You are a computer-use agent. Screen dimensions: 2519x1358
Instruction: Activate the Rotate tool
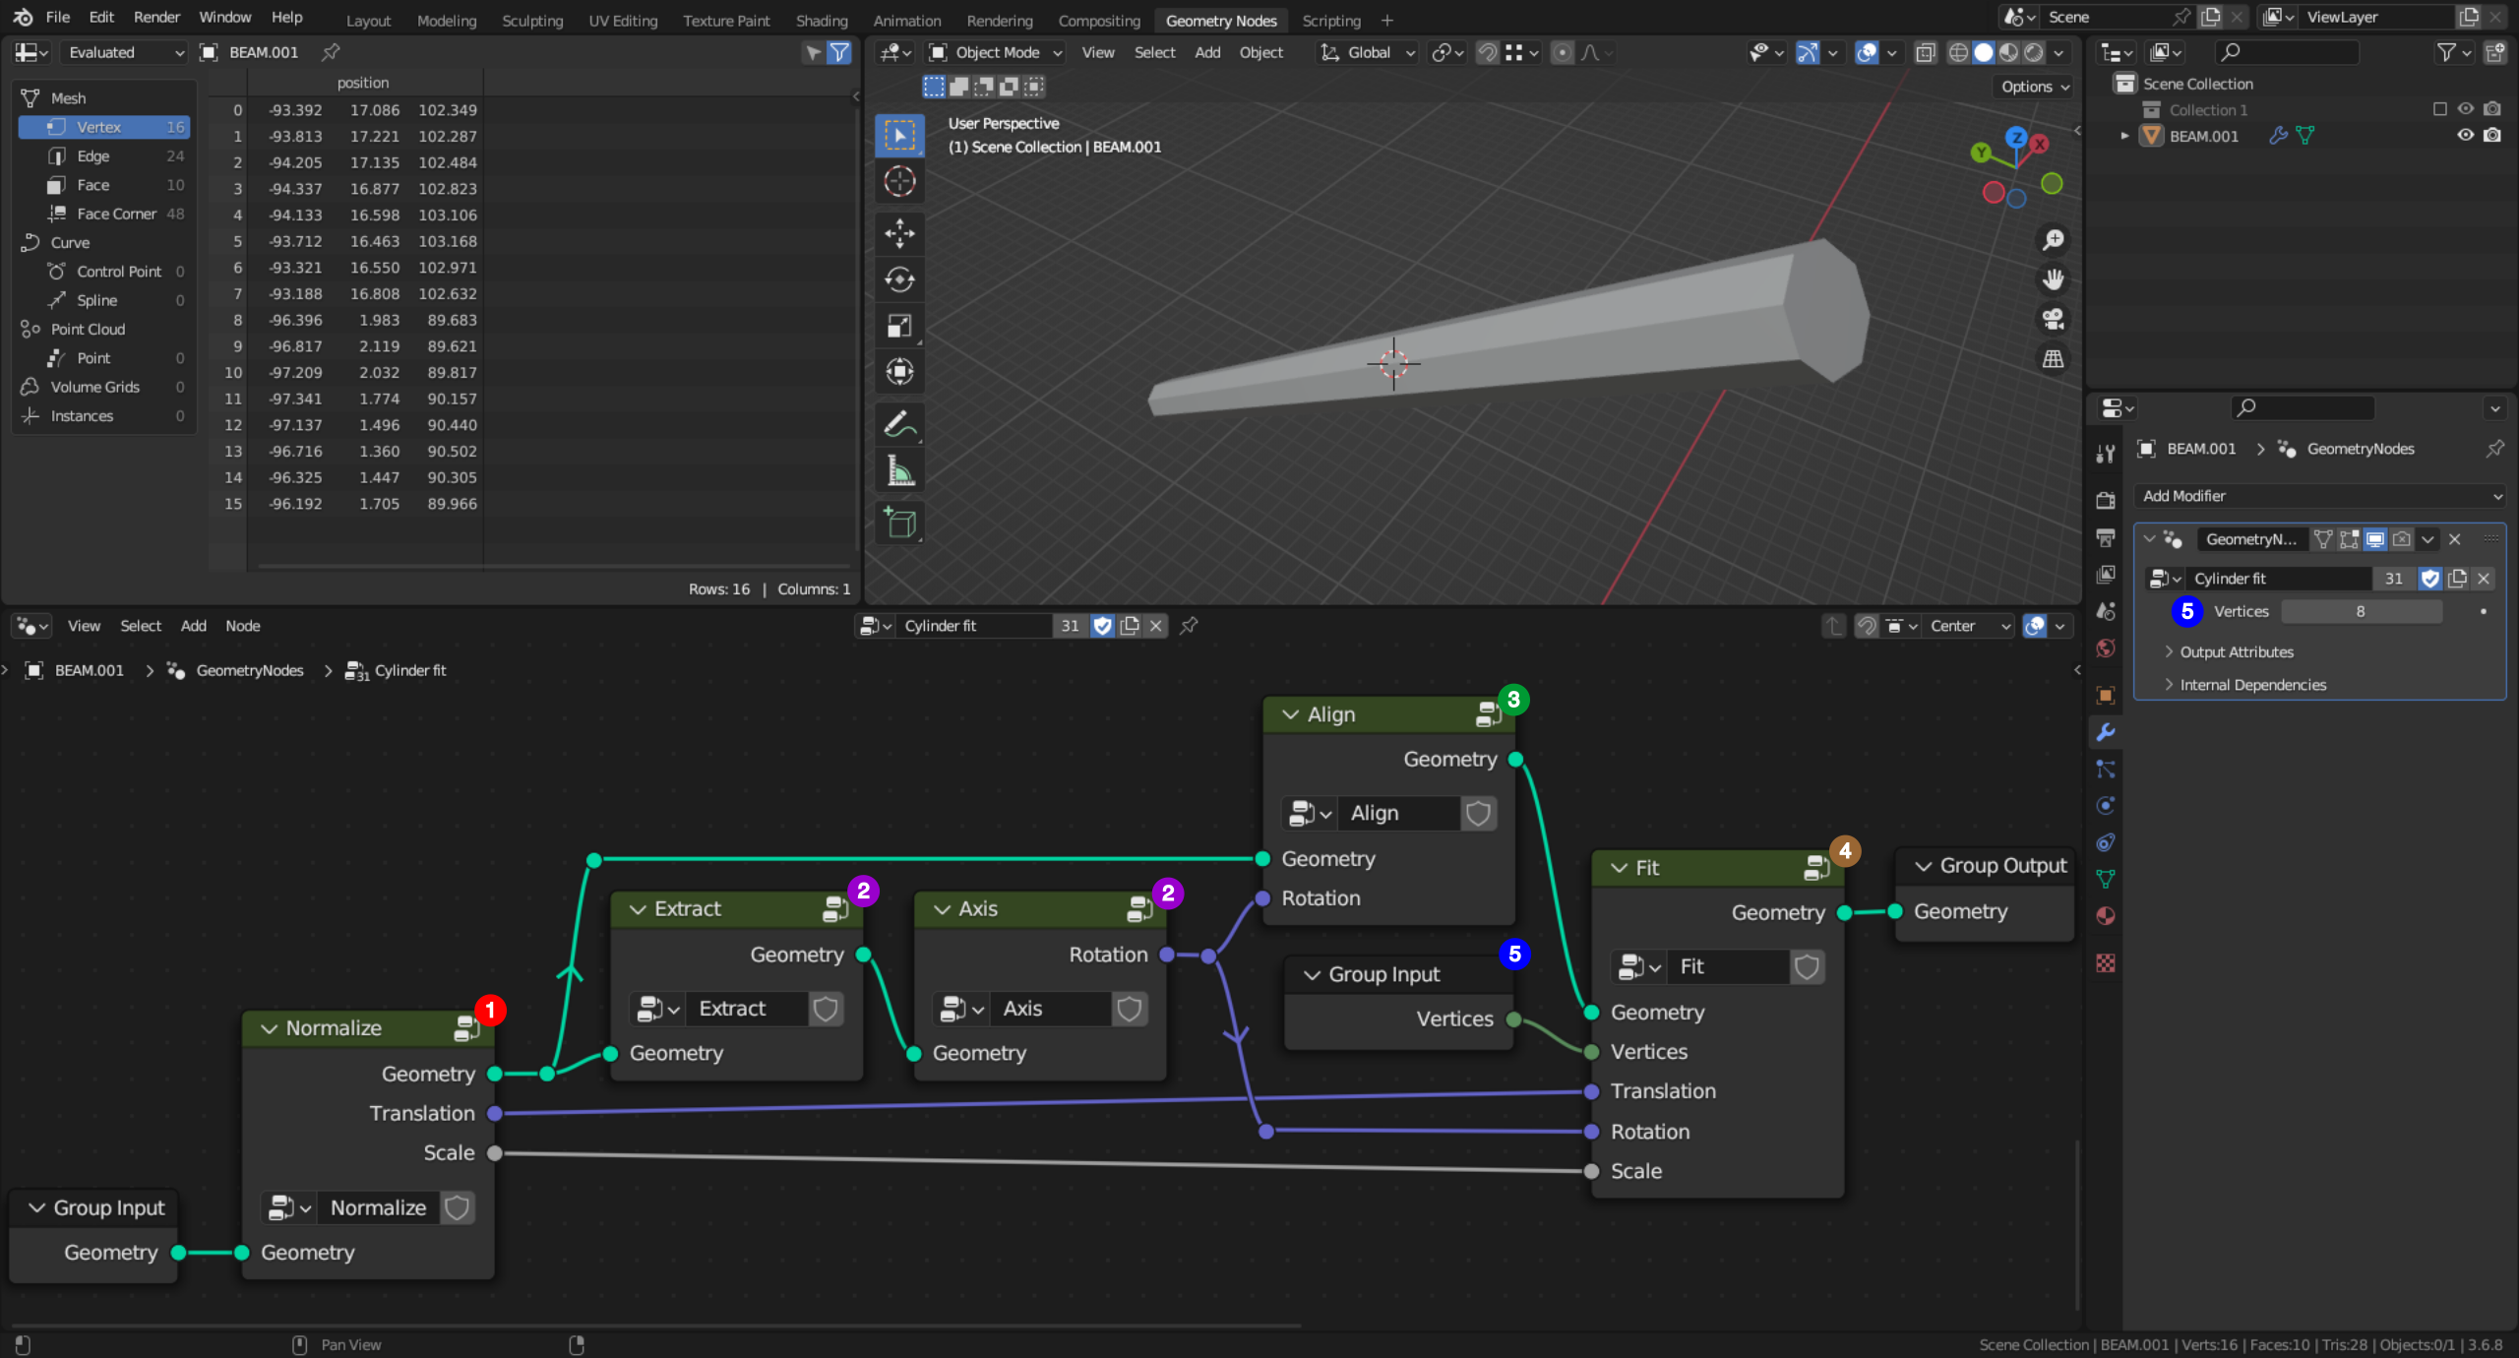pos(899,279)
